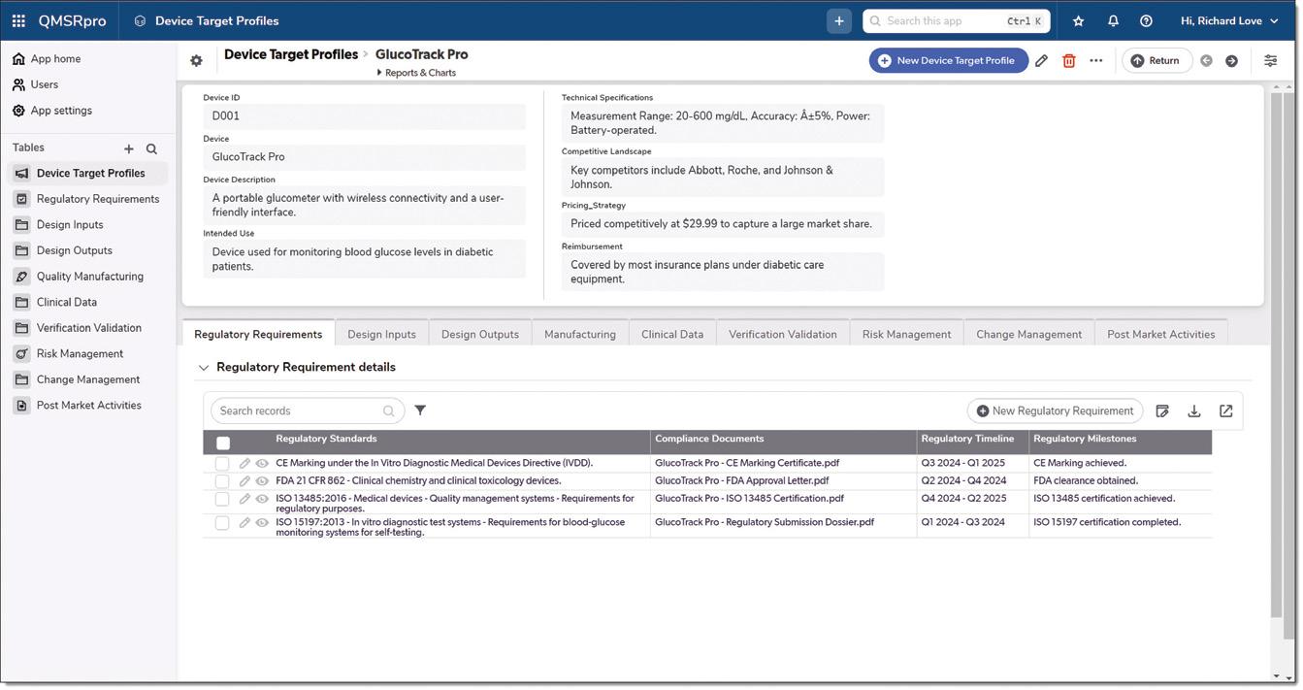The width and height of the screenshot is (1303, 690).
Task: Open Clinical Data table in sidebar
Action: coord(87,302)
